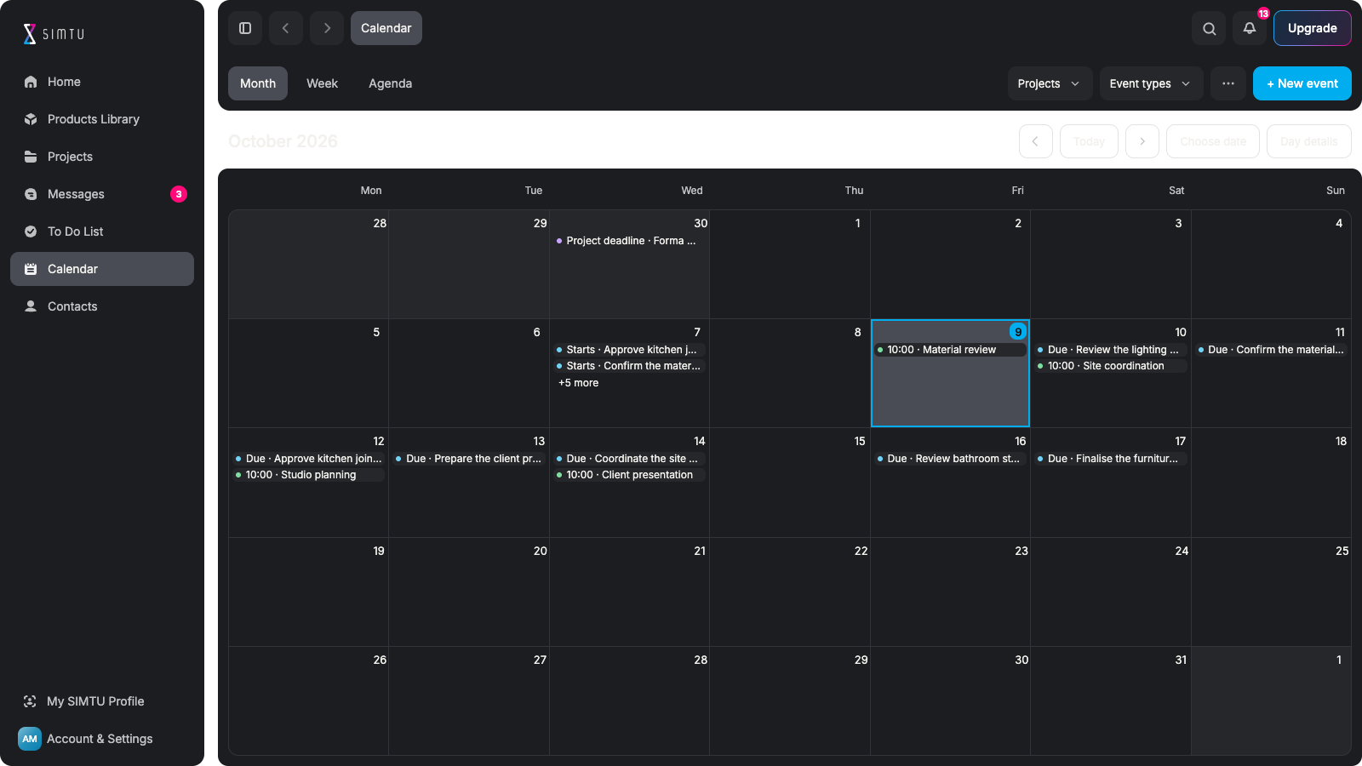The image size is (1362, 766).
Task: Go to next month chevron
Action: 1142,141
